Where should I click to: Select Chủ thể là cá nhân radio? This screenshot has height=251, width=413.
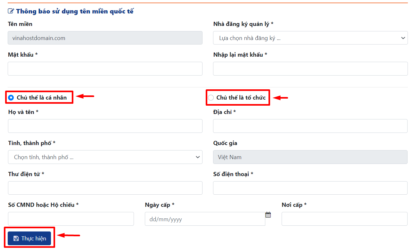pyautogui.click(x=11, y=98)
